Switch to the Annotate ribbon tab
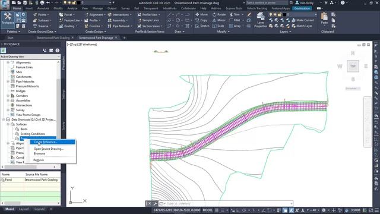 pos(43,8)
